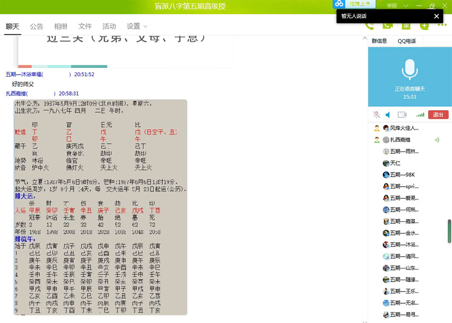Click sender name 扎西嘉措 in the chat
The image size is (452, 323).
pyautogui.click(x=16, y=94)
